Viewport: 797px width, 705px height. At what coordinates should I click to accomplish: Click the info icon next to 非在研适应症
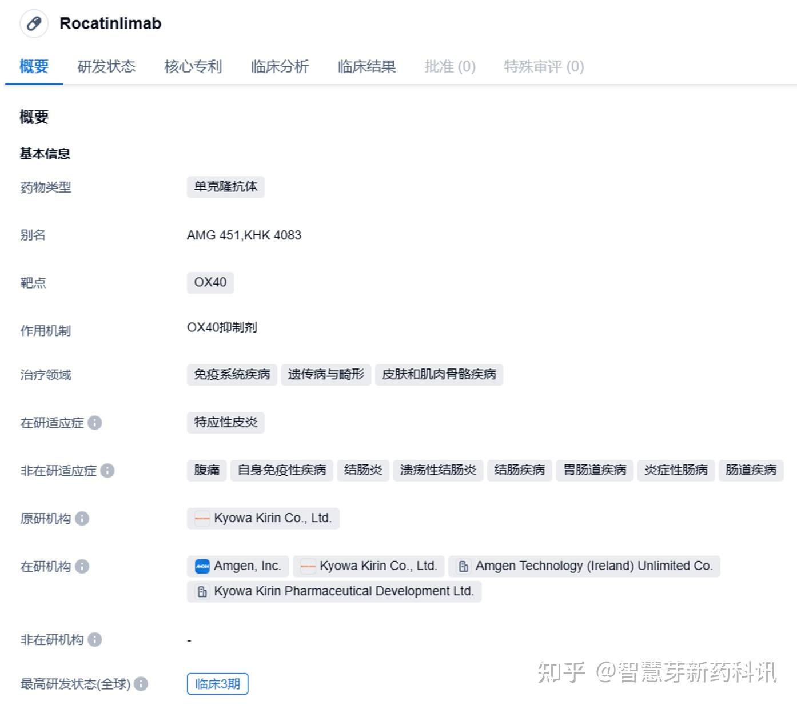pyautogui.click(x=107, y=471)
